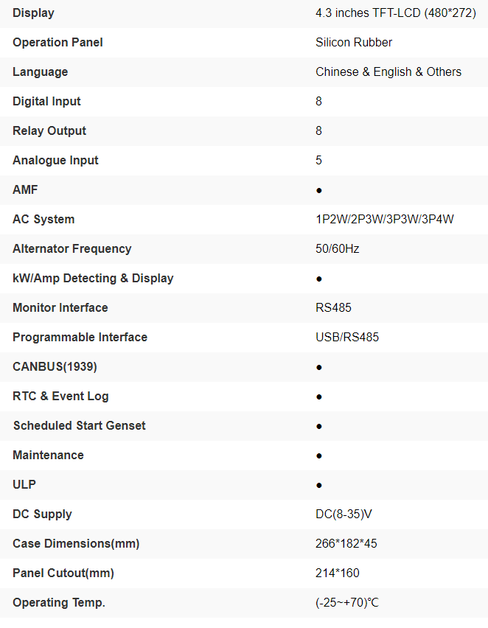Viewport: 488px width, 628px height.
Task: Click the kW/Amp Detecting & Display bullet
Action: point(319,279)
